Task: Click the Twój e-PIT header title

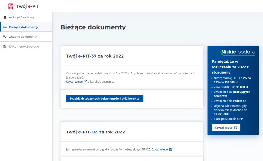Action: pyautogui.click(x=28, y=6)
